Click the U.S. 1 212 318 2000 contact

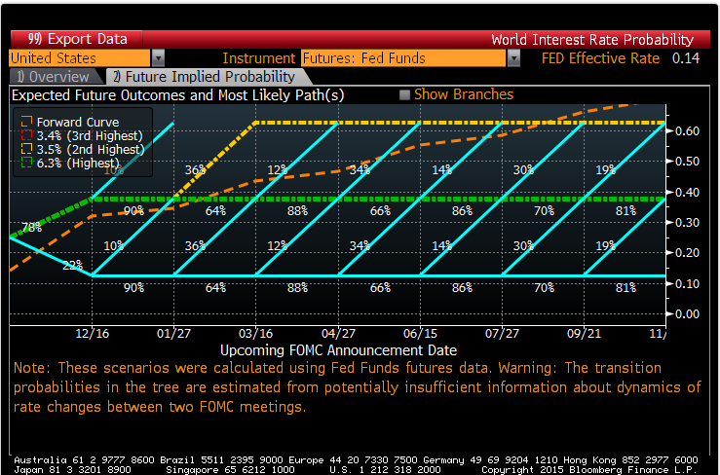coord(385,470)
